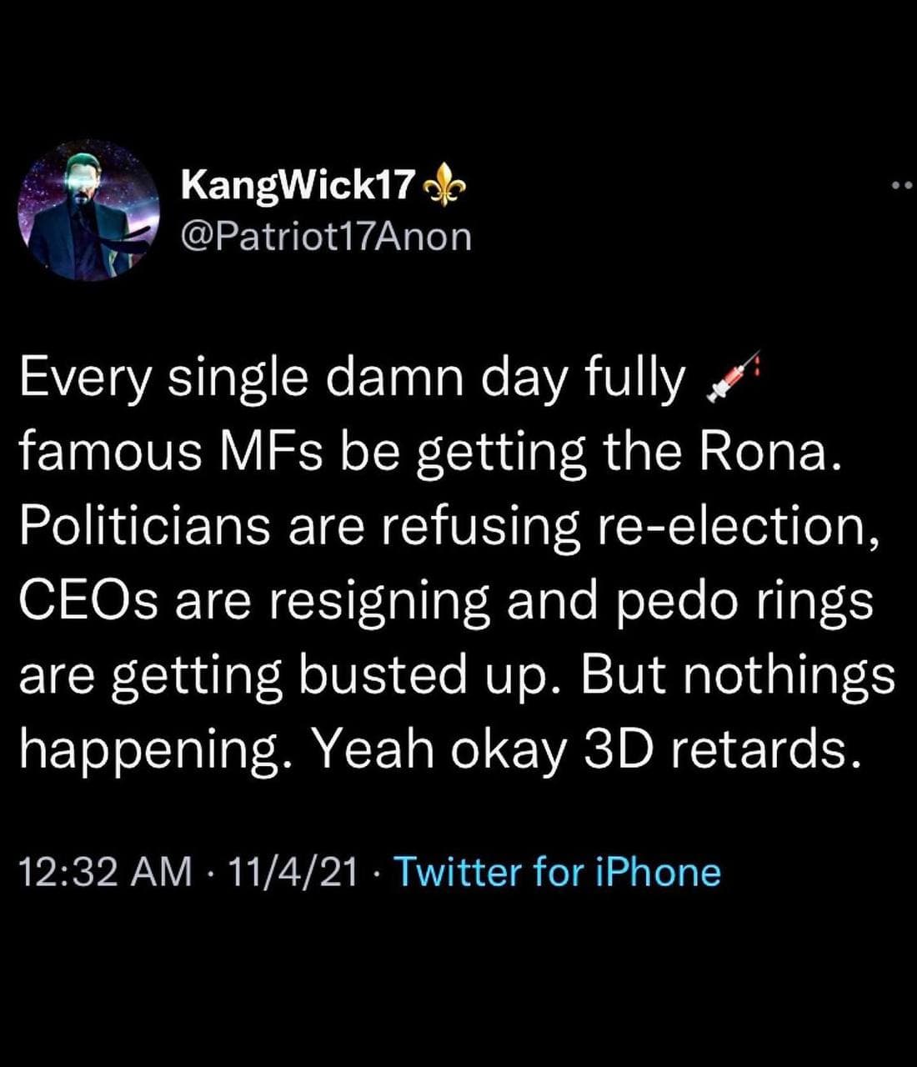The height and width of the screenshot is (1067, 917).
Task: Click the word "Politicians" in the tweet
Action: 144,525
